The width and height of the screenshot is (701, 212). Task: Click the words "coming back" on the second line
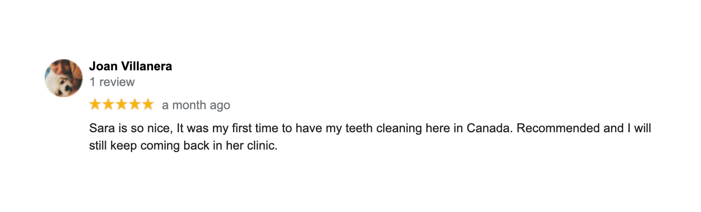tap(168, 145)
